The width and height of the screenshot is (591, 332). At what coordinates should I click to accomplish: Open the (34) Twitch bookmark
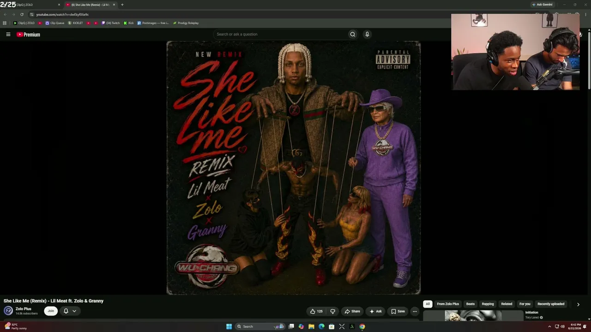click(111, 23)
